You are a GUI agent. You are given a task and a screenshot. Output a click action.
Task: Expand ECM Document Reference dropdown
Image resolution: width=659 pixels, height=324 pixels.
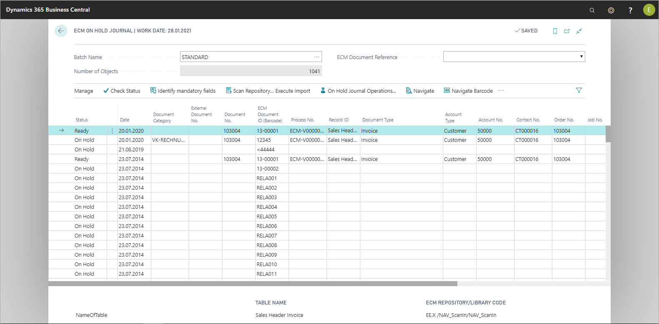(x=581, y=57)
